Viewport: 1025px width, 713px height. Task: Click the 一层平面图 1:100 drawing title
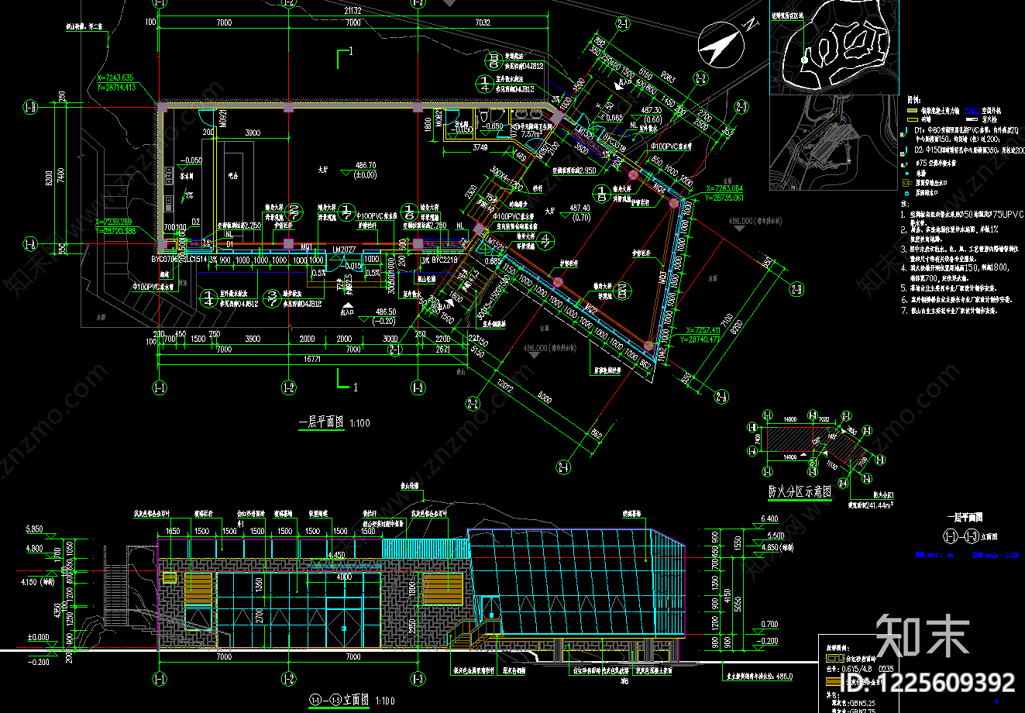coord(334,423)
